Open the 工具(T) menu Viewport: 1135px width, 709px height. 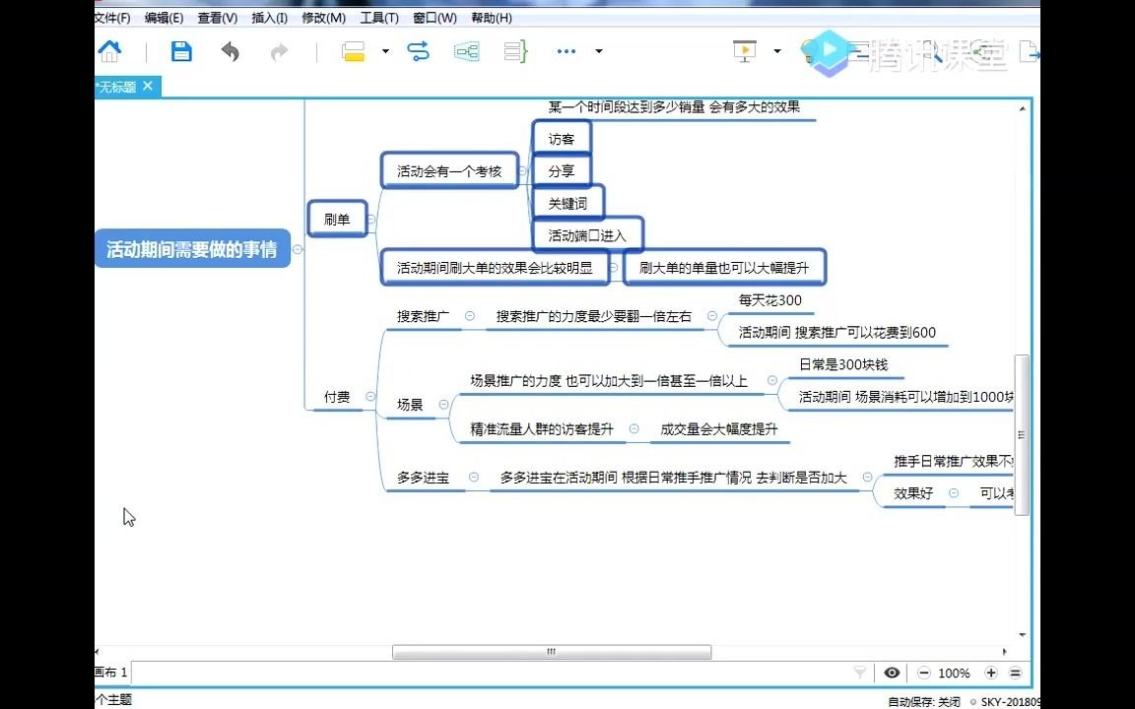(379, 17)
